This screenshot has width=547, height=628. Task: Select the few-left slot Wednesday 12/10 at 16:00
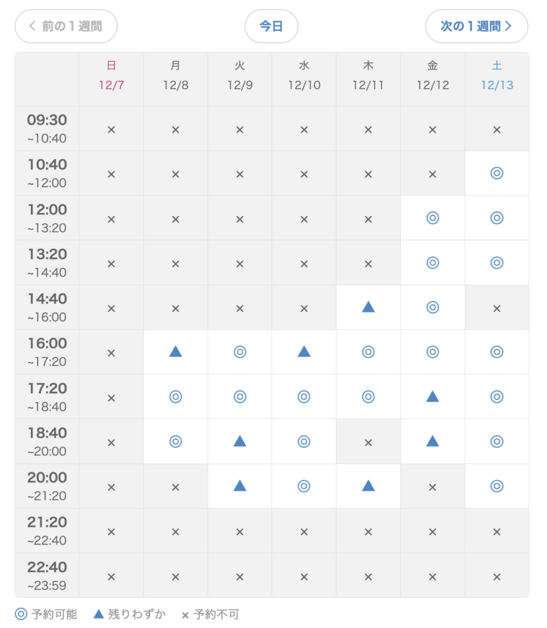click(304, 351)
